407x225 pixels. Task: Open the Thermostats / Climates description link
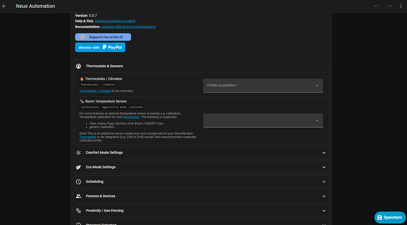point(95,91)
